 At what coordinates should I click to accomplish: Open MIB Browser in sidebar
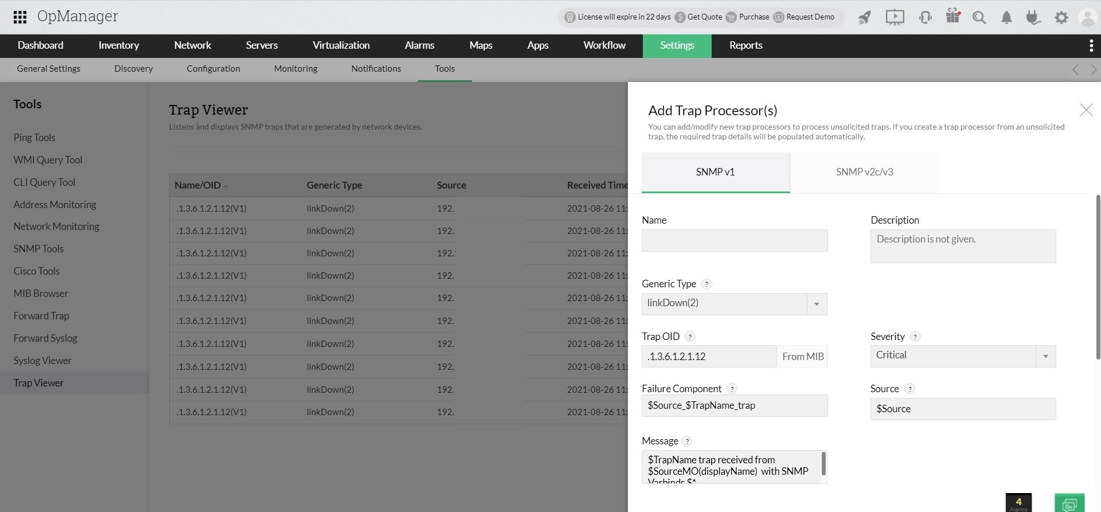[41, 294]
